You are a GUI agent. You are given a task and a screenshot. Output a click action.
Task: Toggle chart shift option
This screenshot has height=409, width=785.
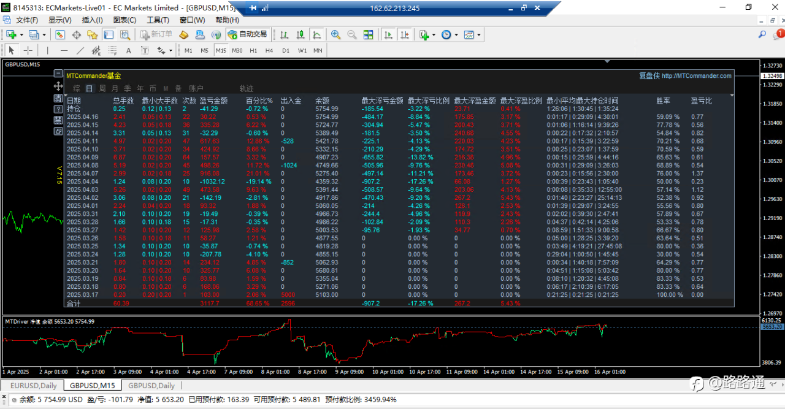click(404, 35)
